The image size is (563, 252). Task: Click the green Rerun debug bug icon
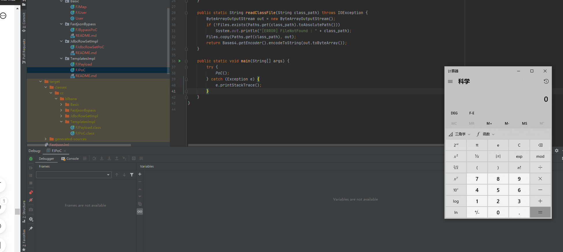[x=31, y=159]
